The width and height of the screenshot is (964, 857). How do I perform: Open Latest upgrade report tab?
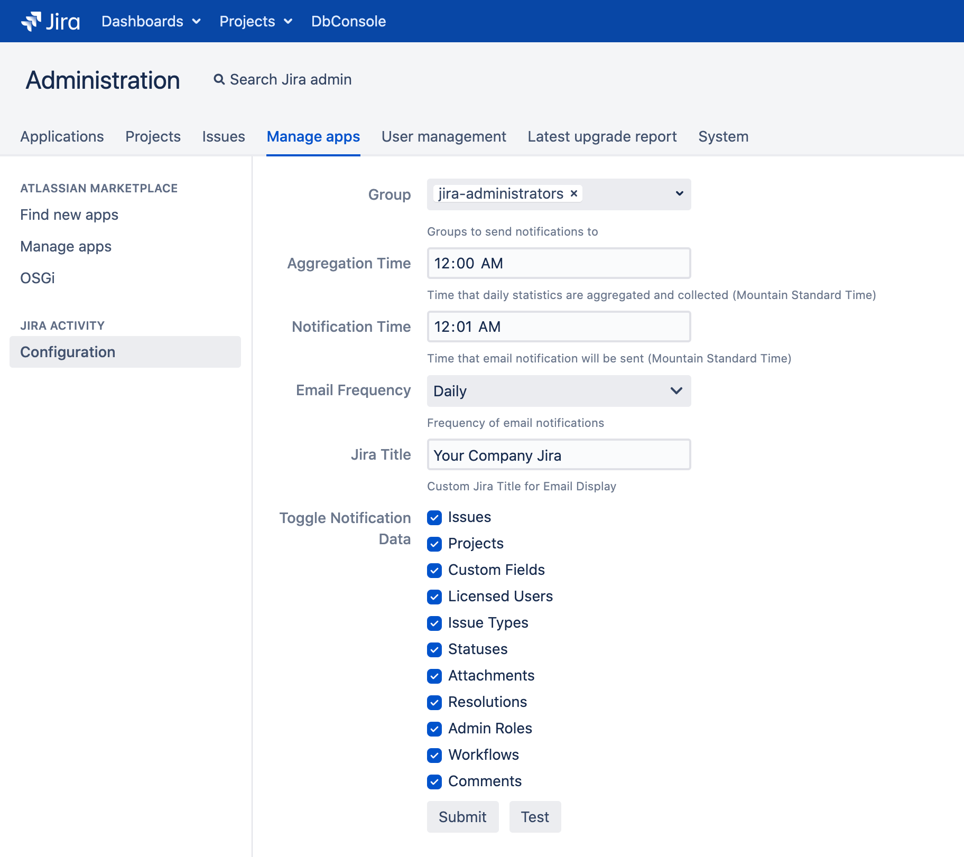tap(602, 136)
